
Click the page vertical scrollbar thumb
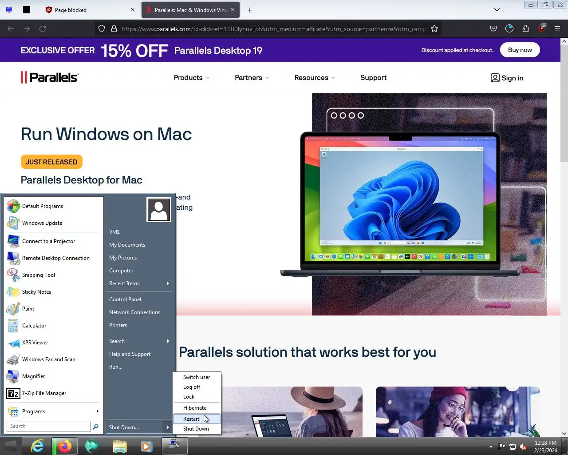pyautogui.click(x=564, y=104)
